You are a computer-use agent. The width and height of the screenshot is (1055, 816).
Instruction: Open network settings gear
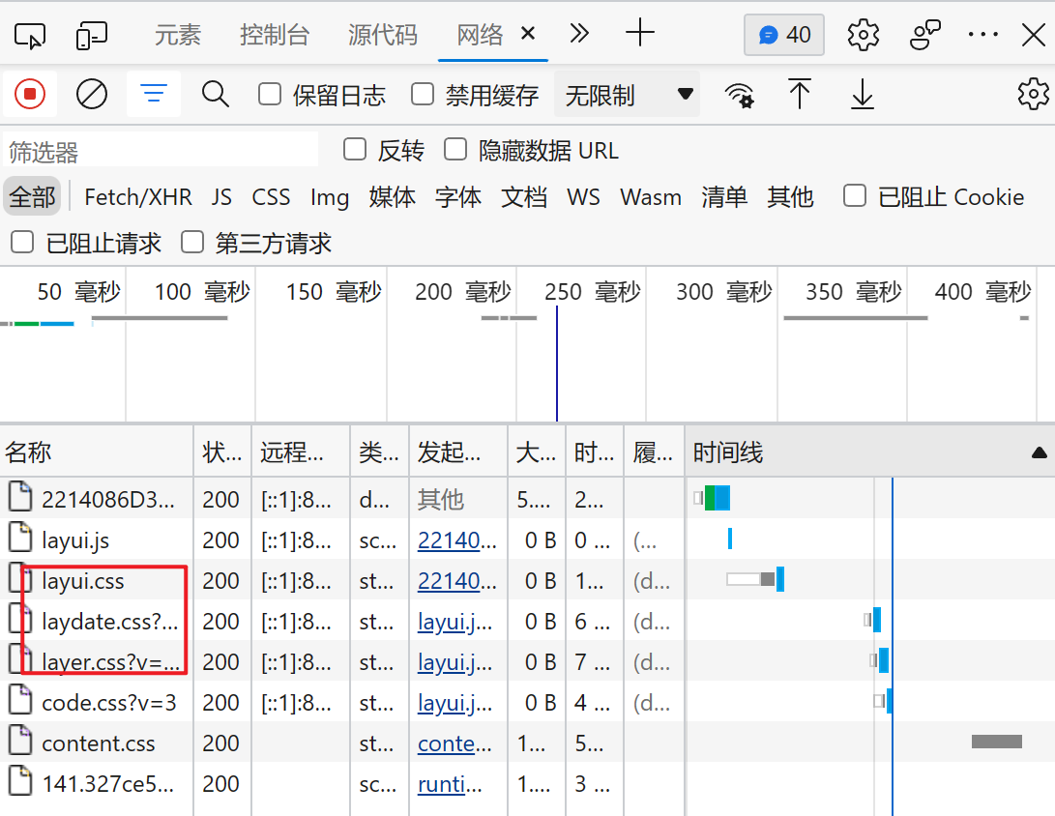(x=1033, y=94)
